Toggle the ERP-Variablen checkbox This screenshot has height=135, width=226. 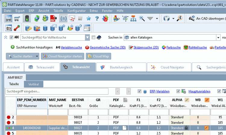tap(140, 91)
